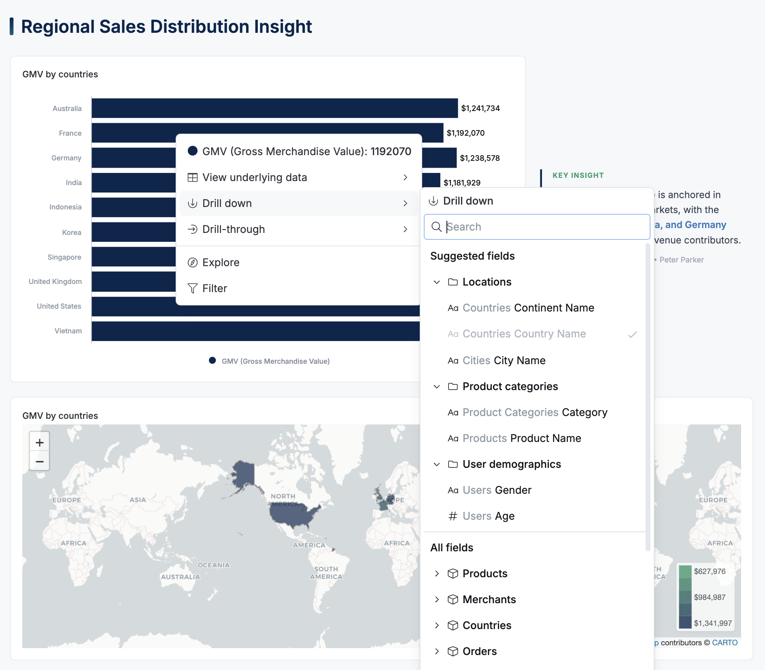This screenshot has height=670, width=765.
Task: Collapse the Locations folder
Action: coord(437,282)
